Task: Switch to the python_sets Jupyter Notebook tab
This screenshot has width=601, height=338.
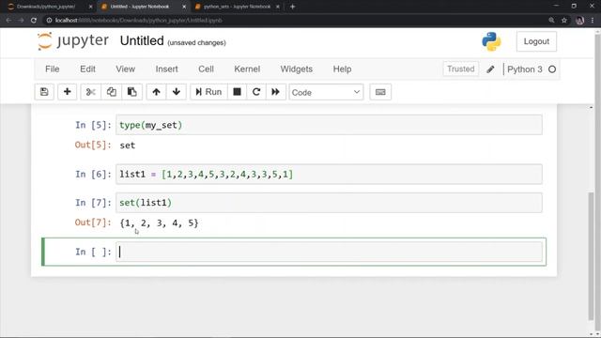Action: 237,7
